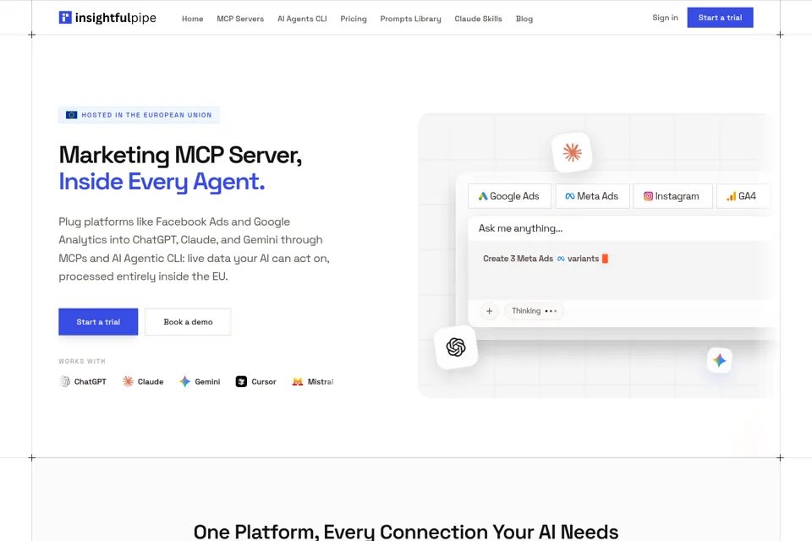Click Book a demo button
Image resolution: width=812 pixels, height=541 pixels.
[188, 322]
